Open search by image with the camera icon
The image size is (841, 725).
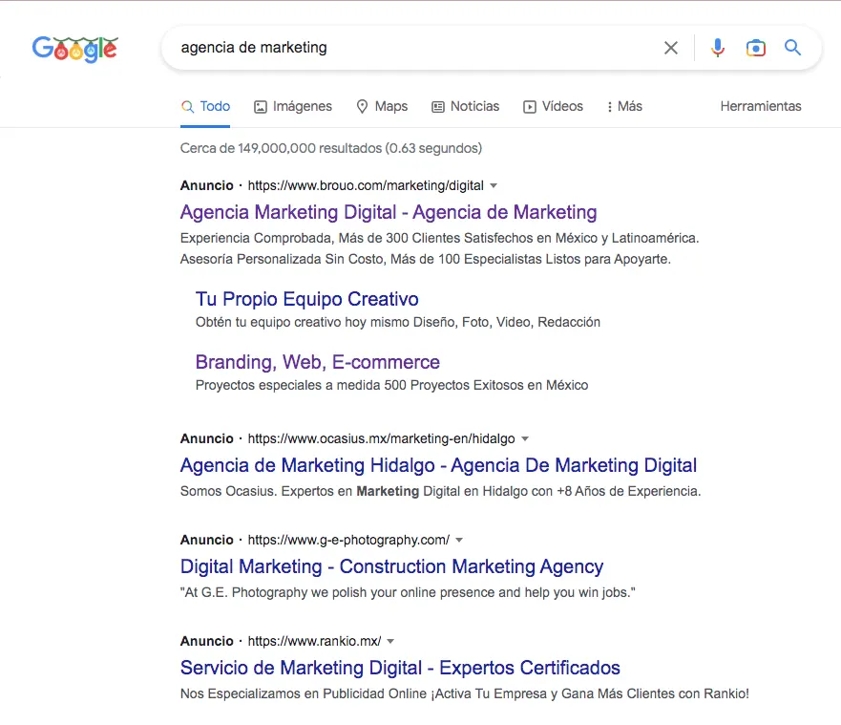[756, 47]
